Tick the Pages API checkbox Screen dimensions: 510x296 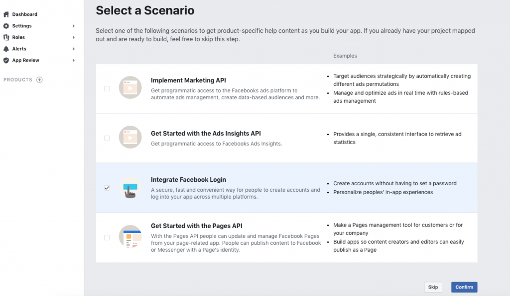click(107, 237)
